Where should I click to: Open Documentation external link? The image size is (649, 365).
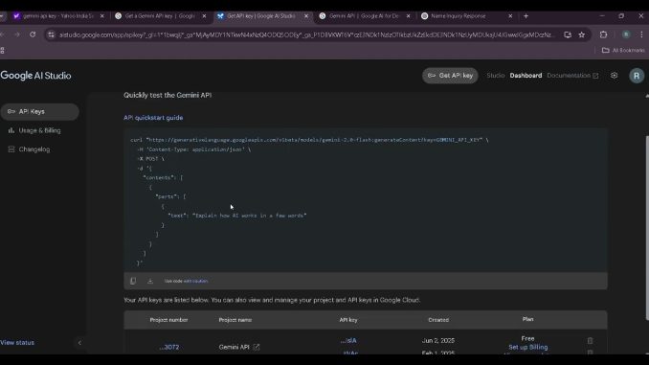tap(572, 76)
